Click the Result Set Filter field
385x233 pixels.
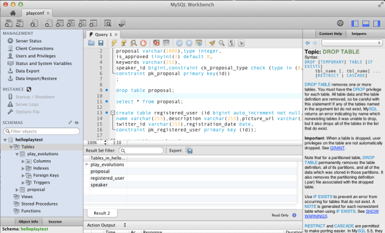tap(141, 150)
